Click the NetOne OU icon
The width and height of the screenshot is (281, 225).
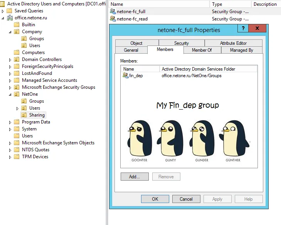17,94
